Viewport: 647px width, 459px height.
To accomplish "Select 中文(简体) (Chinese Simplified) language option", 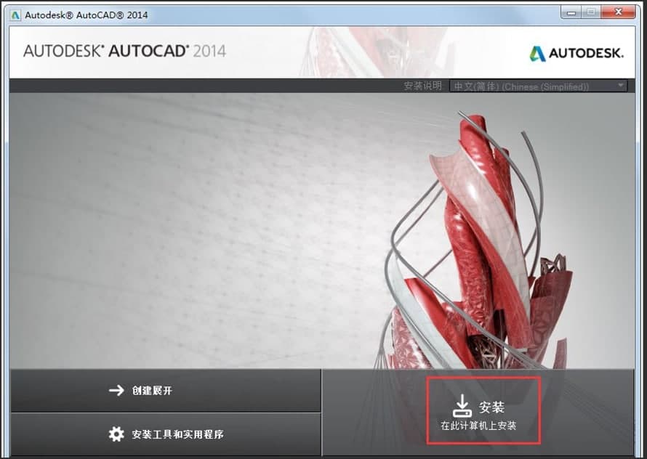I will [531, 85].
